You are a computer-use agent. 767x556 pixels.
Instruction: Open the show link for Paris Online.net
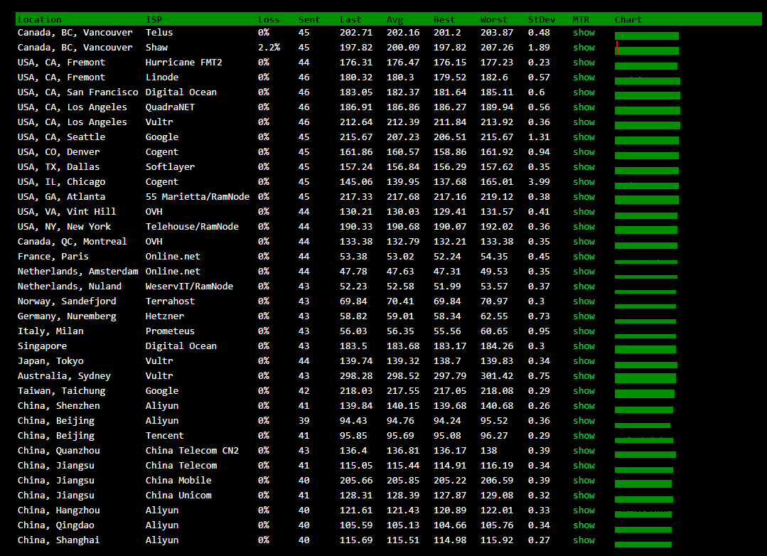[x=584, y=257]
